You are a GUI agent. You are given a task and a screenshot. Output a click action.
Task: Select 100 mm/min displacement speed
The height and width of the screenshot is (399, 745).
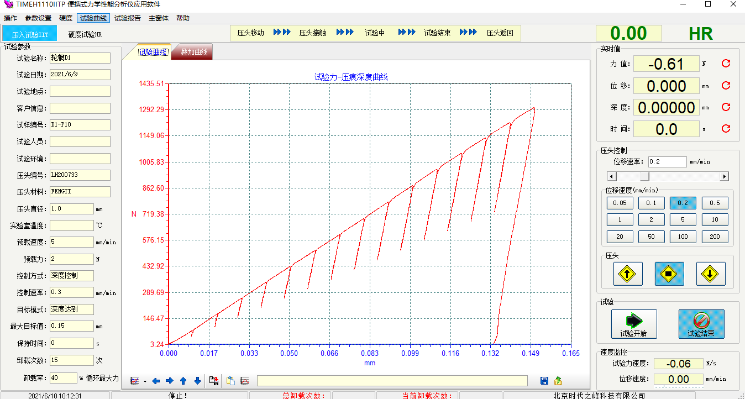click(683, 237)
